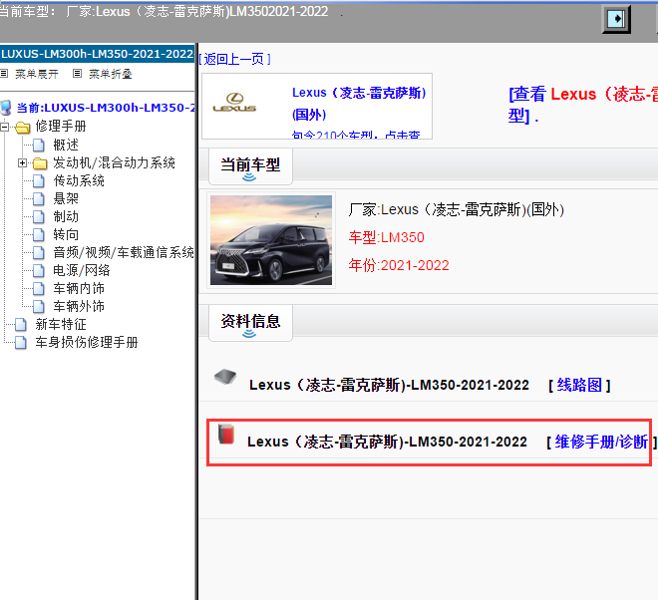Open the 车辆外饰 tree item
The image size is (658, 600).
click(79, 307)
